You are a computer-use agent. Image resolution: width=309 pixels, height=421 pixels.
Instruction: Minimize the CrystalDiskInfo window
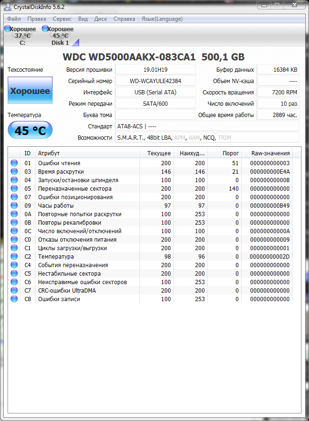point(264,5)
